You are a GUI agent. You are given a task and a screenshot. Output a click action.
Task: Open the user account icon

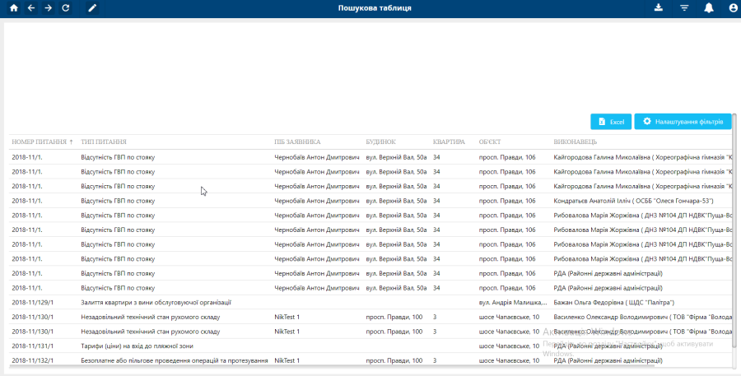coord(733,8)
